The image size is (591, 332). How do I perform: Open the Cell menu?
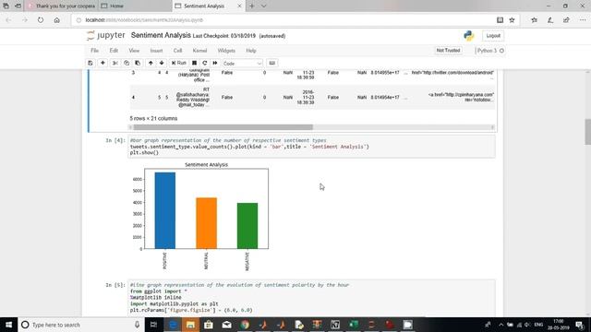(x=177, y=51)
